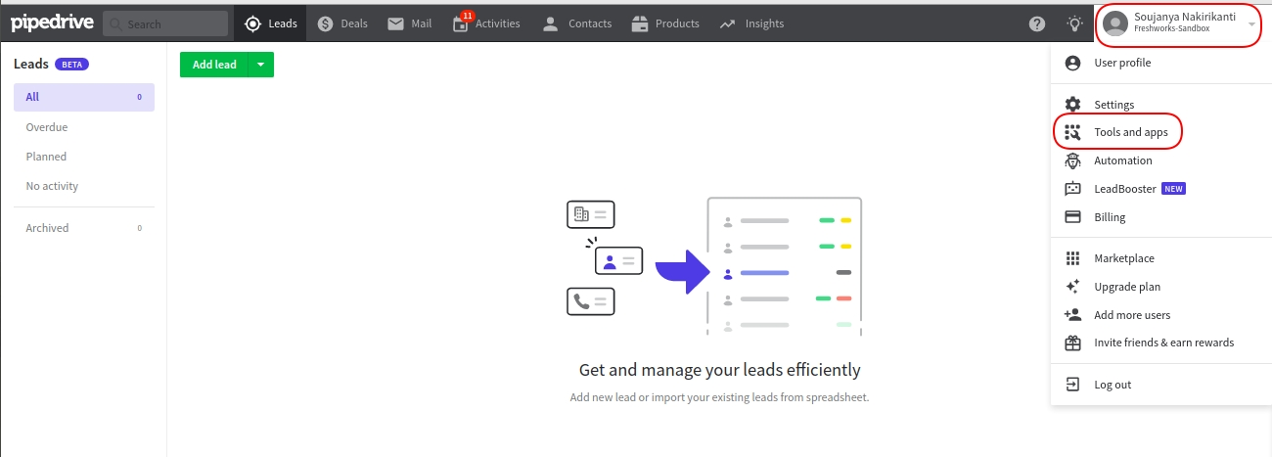1272x457 pixels.
Task: Open the Deals tab
Action: point(342,23)
